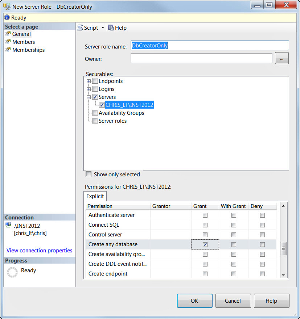
Task: Expand the Logins tree node
Action: (x=89, y=89)
